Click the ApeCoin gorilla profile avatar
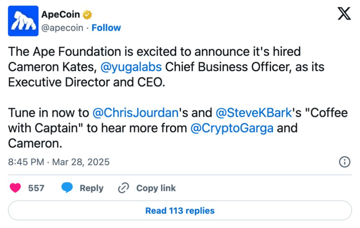Screen dimensions: 360x228 pos(23,21)
